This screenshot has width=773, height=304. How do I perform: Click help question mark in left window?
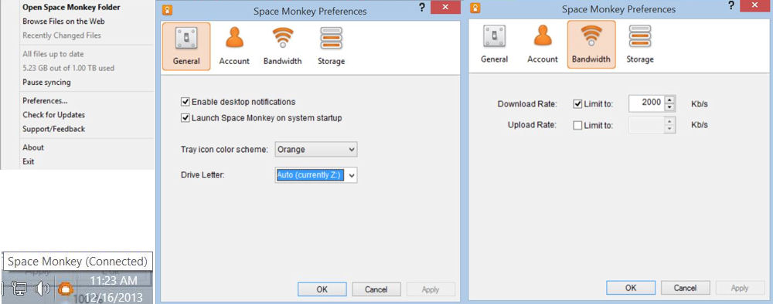click(422, 7)
